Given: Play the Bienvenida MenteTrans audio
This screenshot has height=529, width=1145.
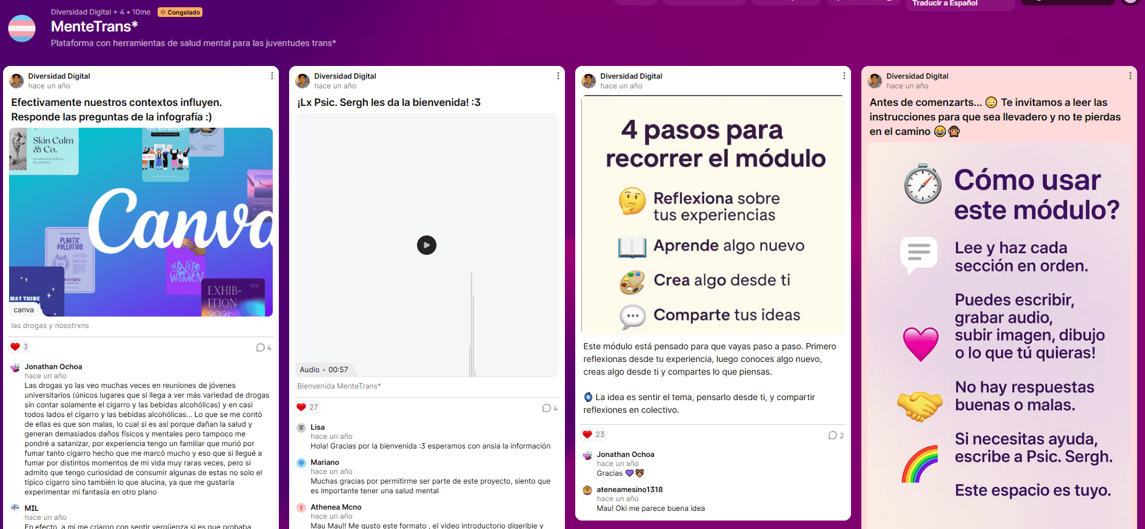Looking at the screenshot, I should (427, 245).
